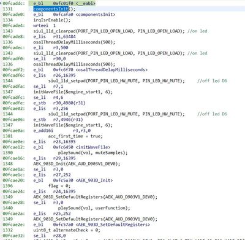The image size is (245, 240).
Task: Click the se_li r28,0 instruction
Action: [x=50, y=236]
